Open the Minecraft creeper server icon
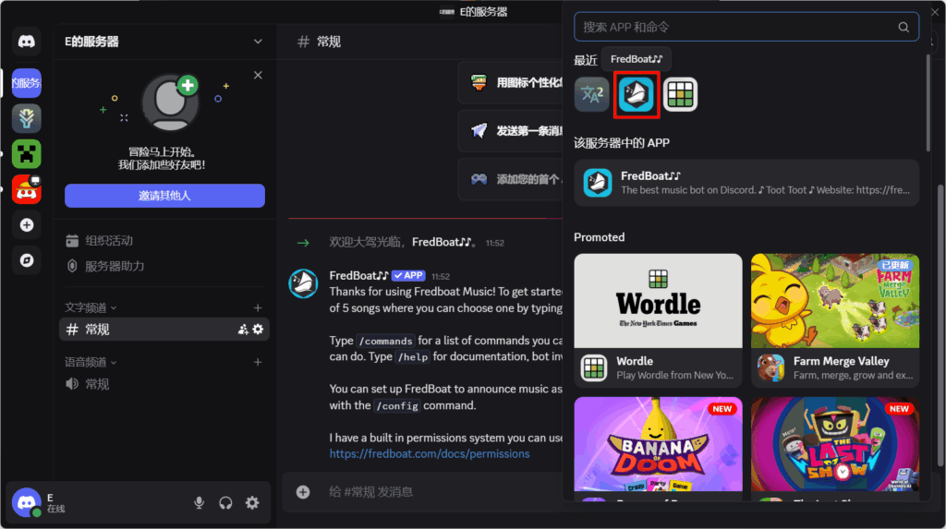Screen dimensions: 946x529 (27, 154)
